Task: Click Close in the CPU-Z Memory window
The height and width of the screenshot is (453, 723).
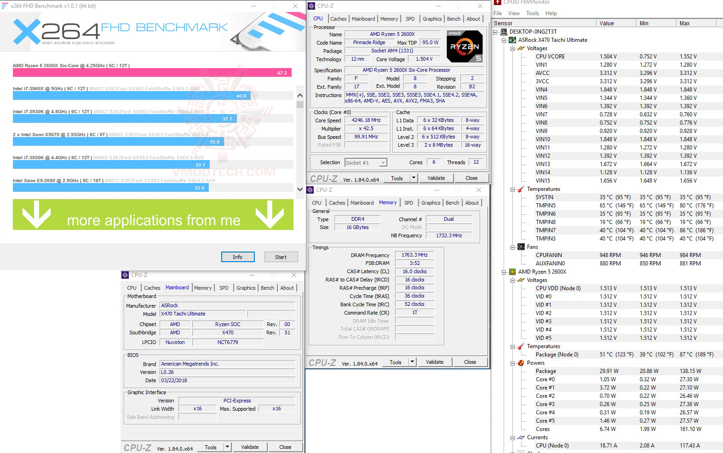Action: click(470, 362)
